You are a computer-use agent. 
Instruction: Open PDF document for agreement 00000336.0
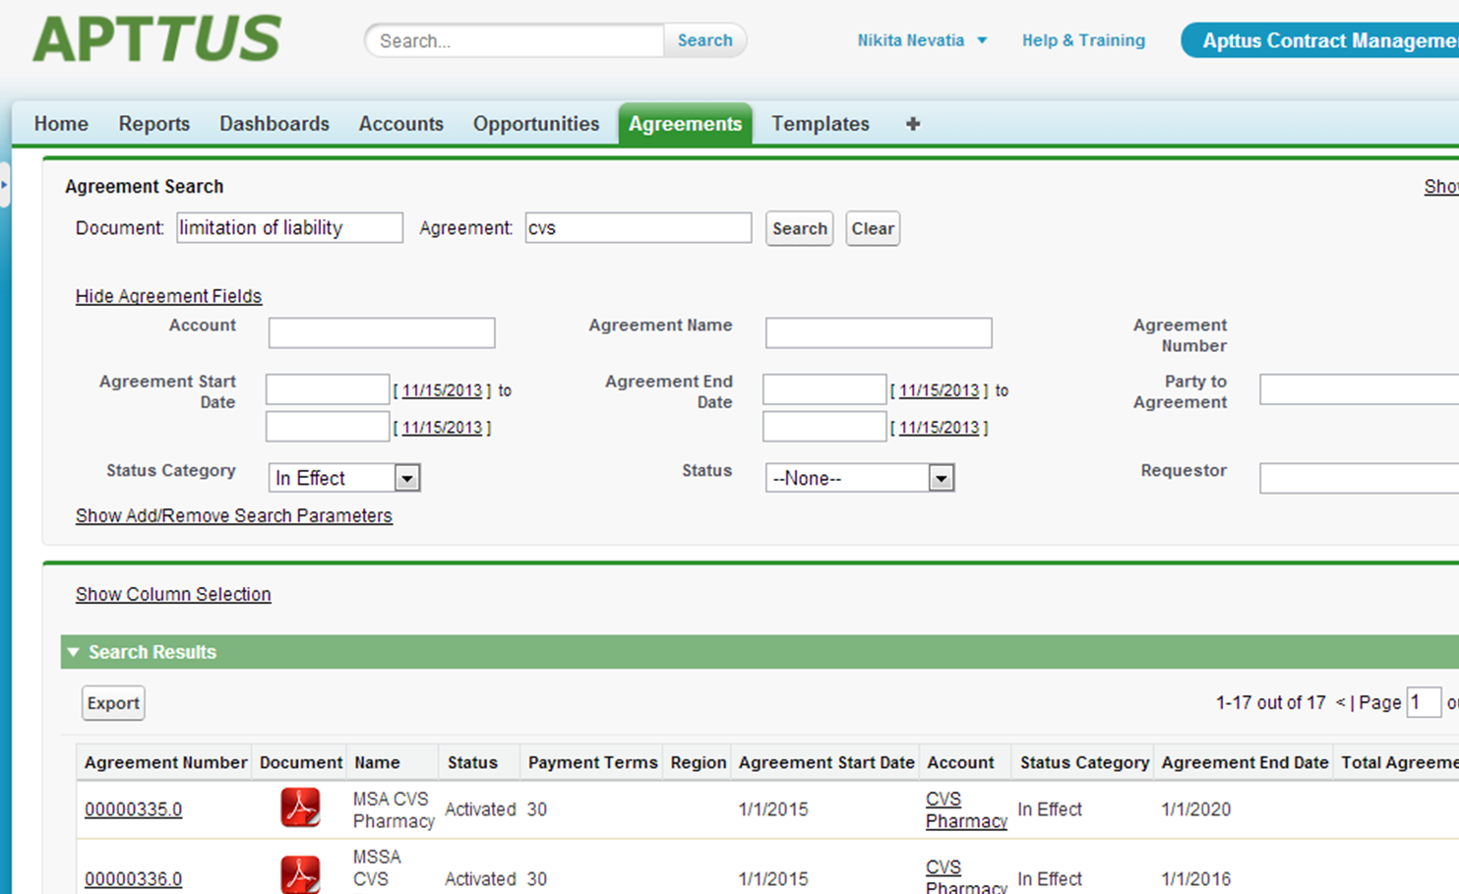coord(300,874)
